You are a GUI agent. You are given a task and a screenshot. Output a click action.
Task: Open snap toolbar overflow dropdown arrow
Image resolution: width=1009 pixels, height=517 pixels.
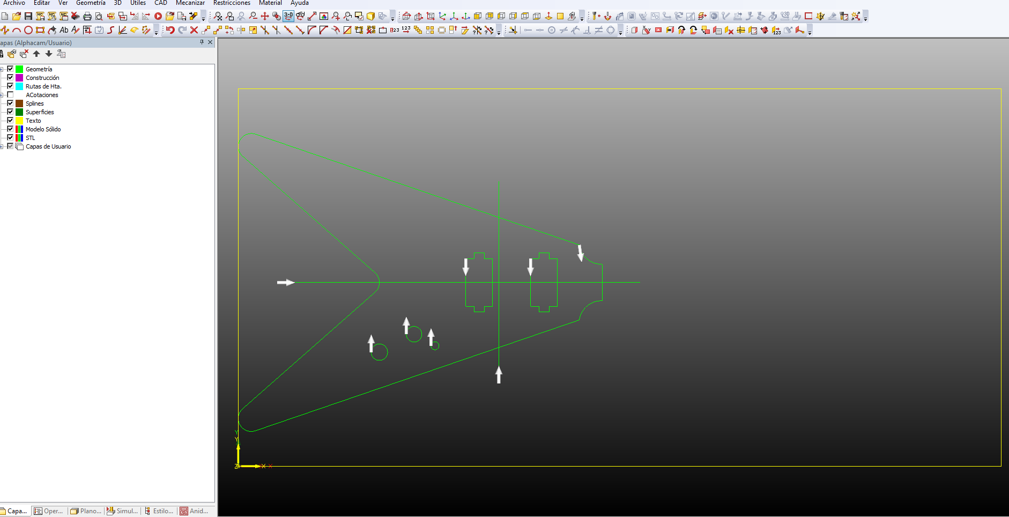pos(620,31)
